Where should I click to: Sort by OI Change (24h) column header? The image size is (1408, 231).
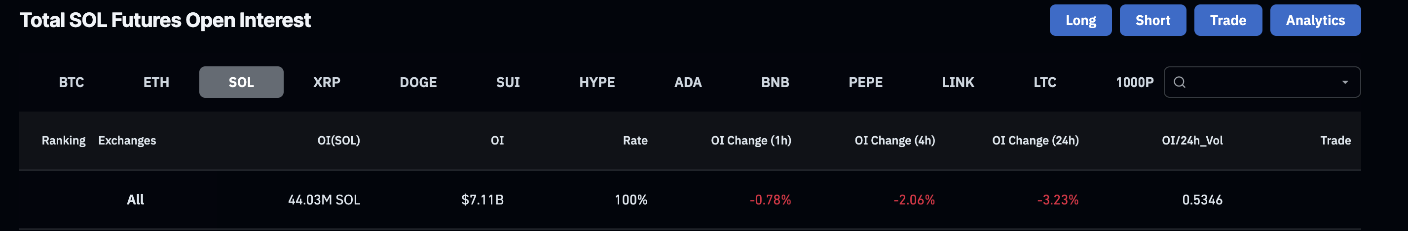(x=1035, y=141)
